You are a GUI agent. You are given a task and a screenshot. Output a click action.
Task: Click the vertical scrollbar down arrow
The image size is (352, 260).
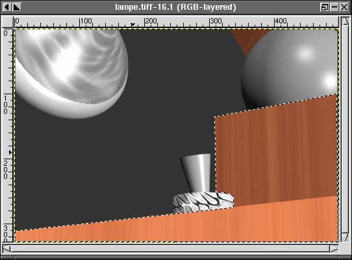click(345, 237)
